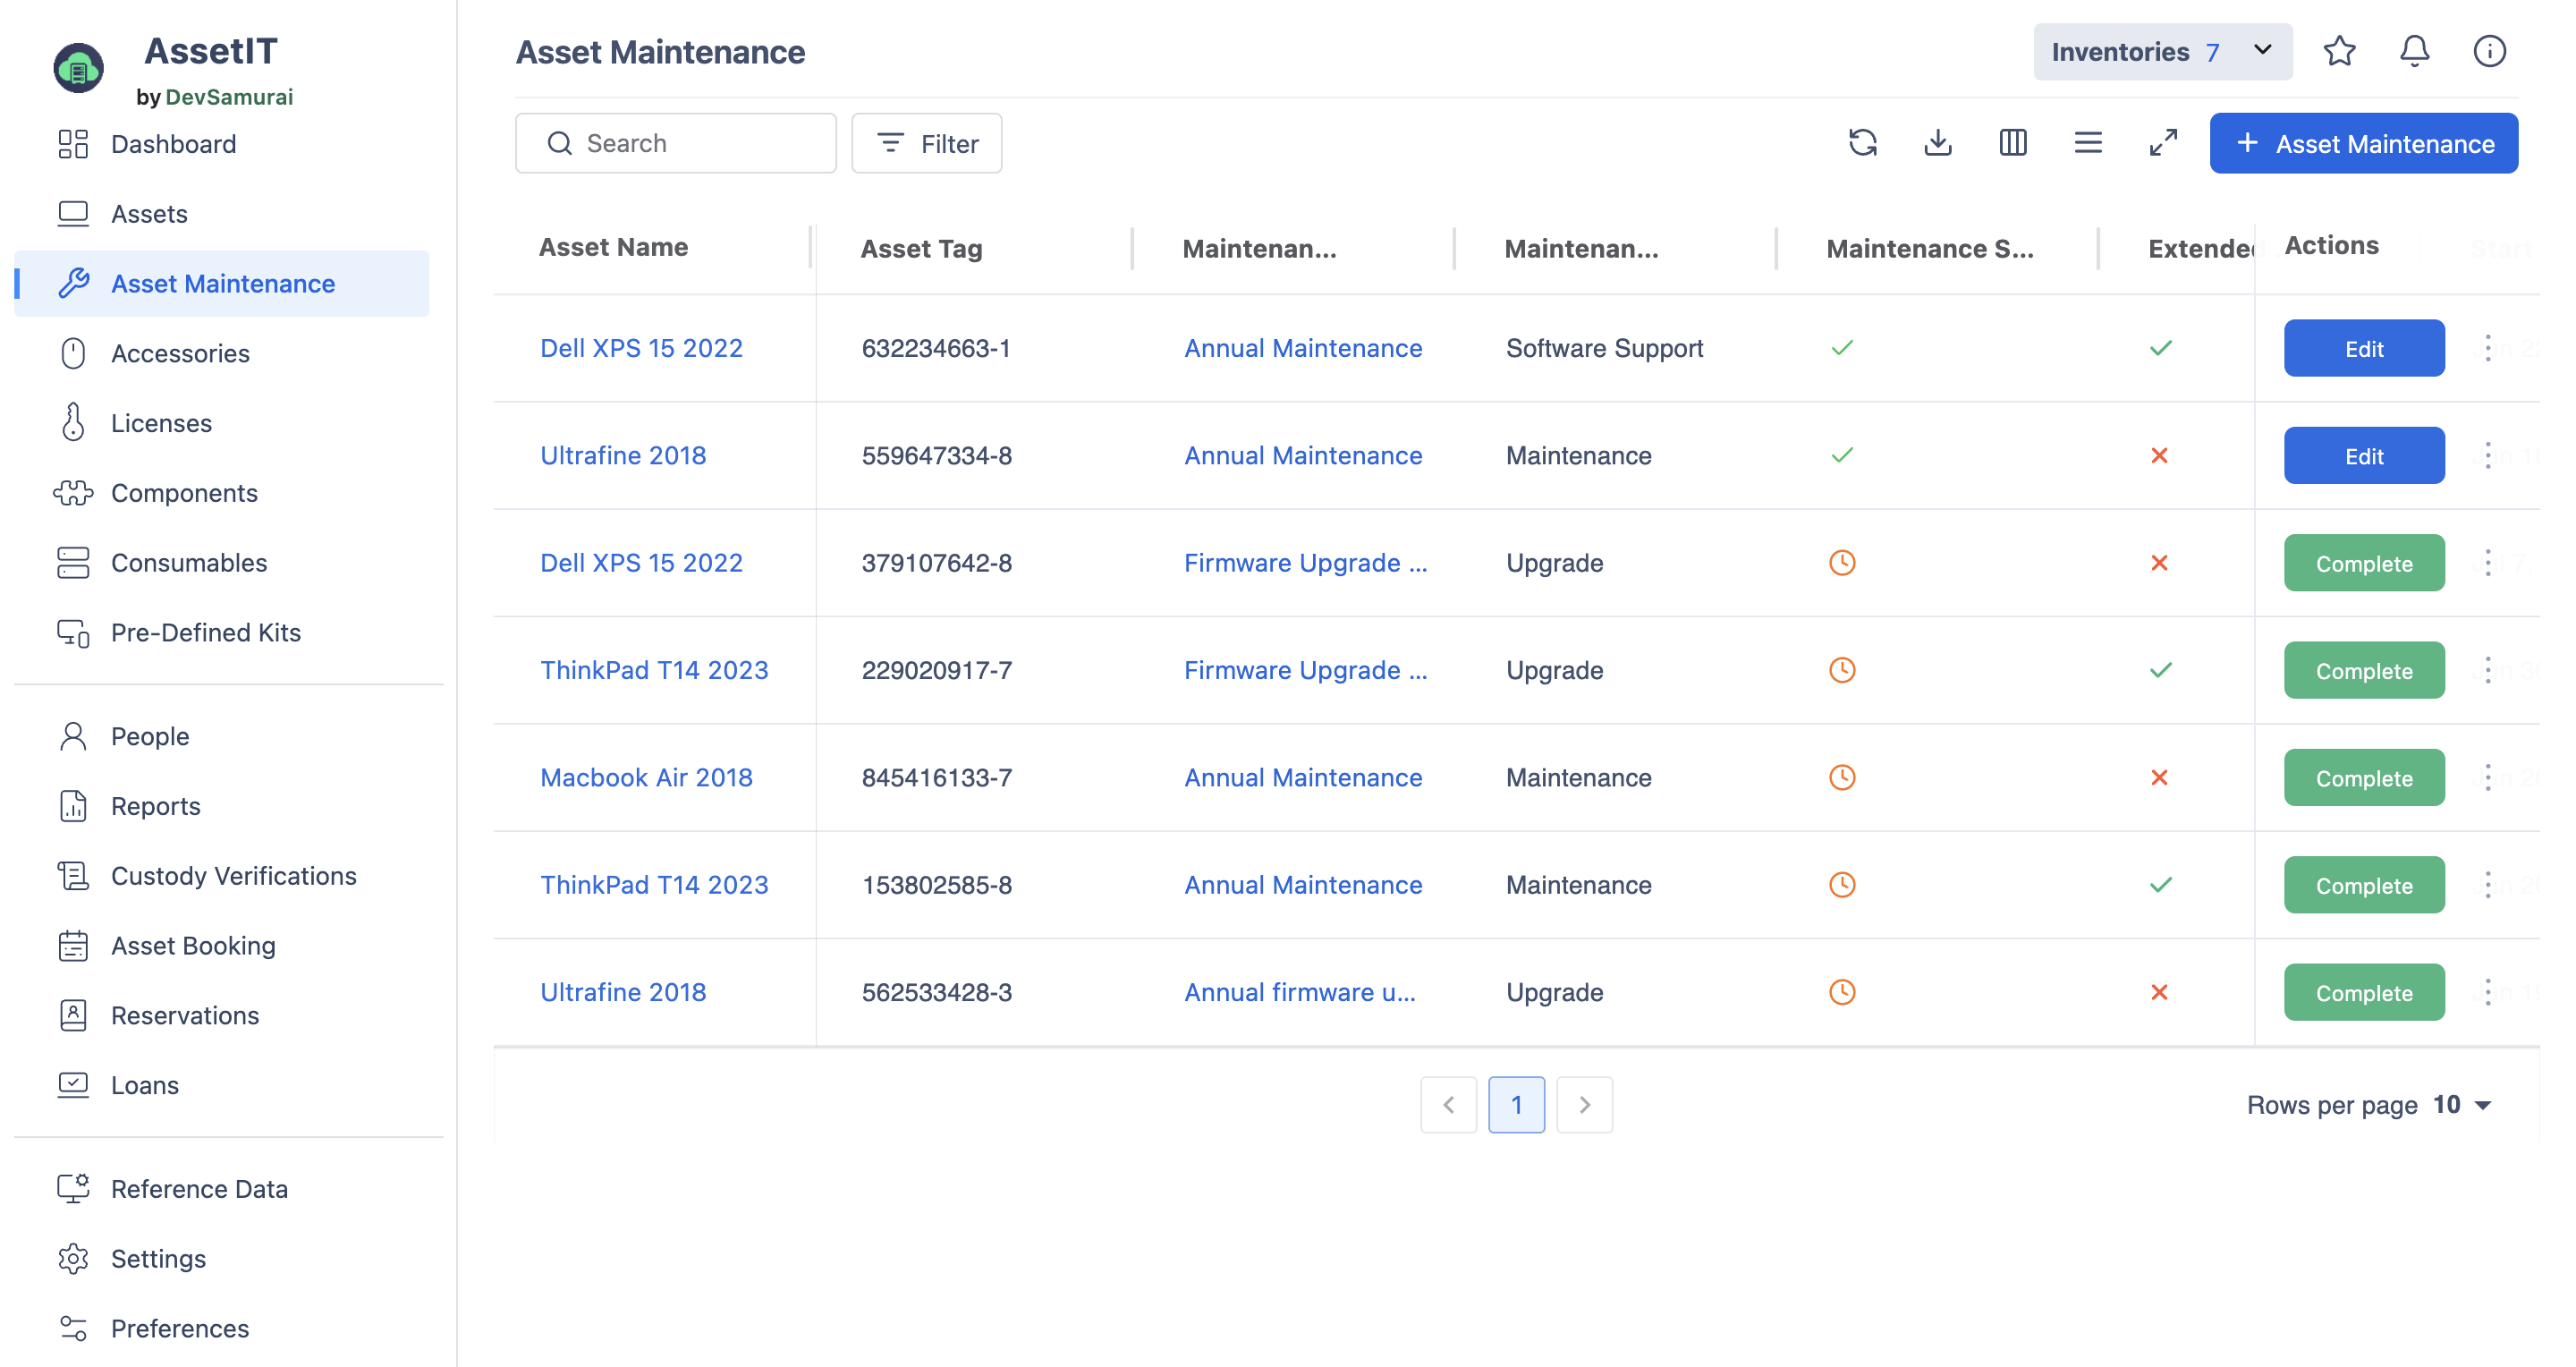The image size is (2576, 1367).
Task: Click the favorite star icon
Action: coord(2339,51)
